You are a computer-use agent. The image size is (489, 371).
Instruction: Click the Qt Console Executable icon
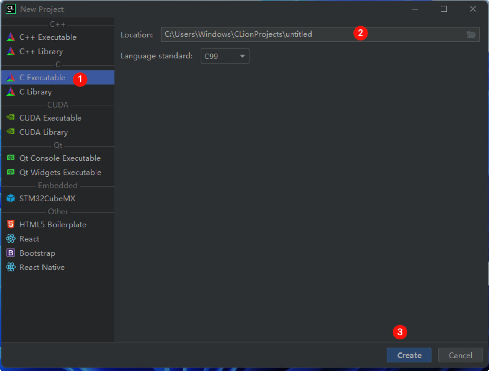tap(11, 158)
